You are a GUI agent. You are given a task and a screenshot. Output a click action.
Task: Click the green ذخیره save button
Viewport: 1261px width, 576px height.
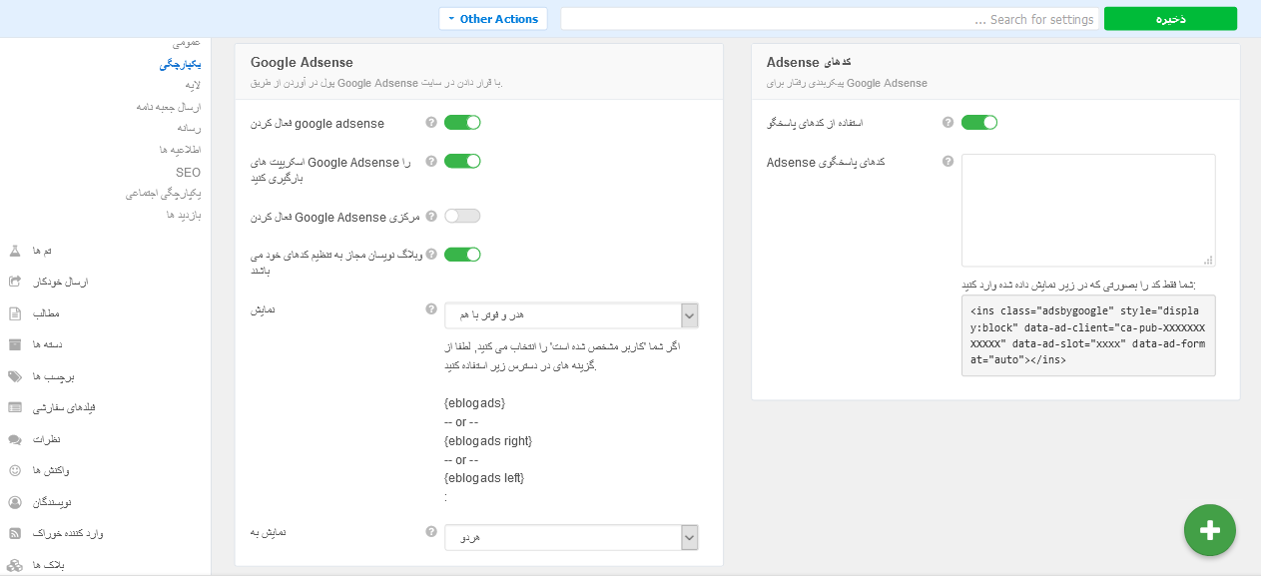(1170, 19)
